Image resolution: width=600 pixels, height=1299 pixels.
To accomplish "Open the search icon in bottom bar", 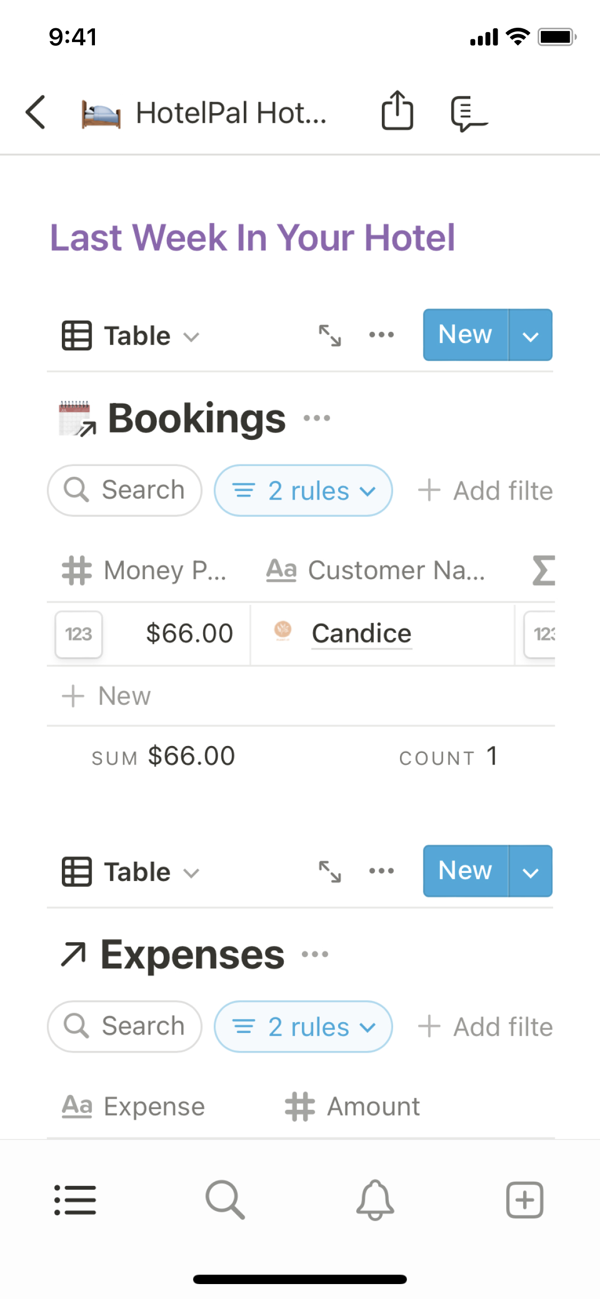I will [x=225, y=1199].
